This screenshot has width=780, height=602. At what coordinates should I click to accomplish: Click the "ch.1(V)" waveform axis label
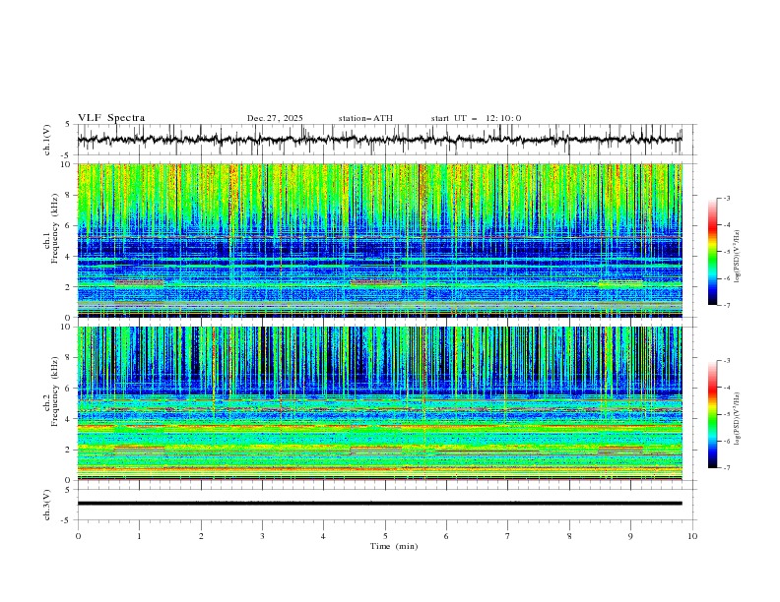(47, 140)
